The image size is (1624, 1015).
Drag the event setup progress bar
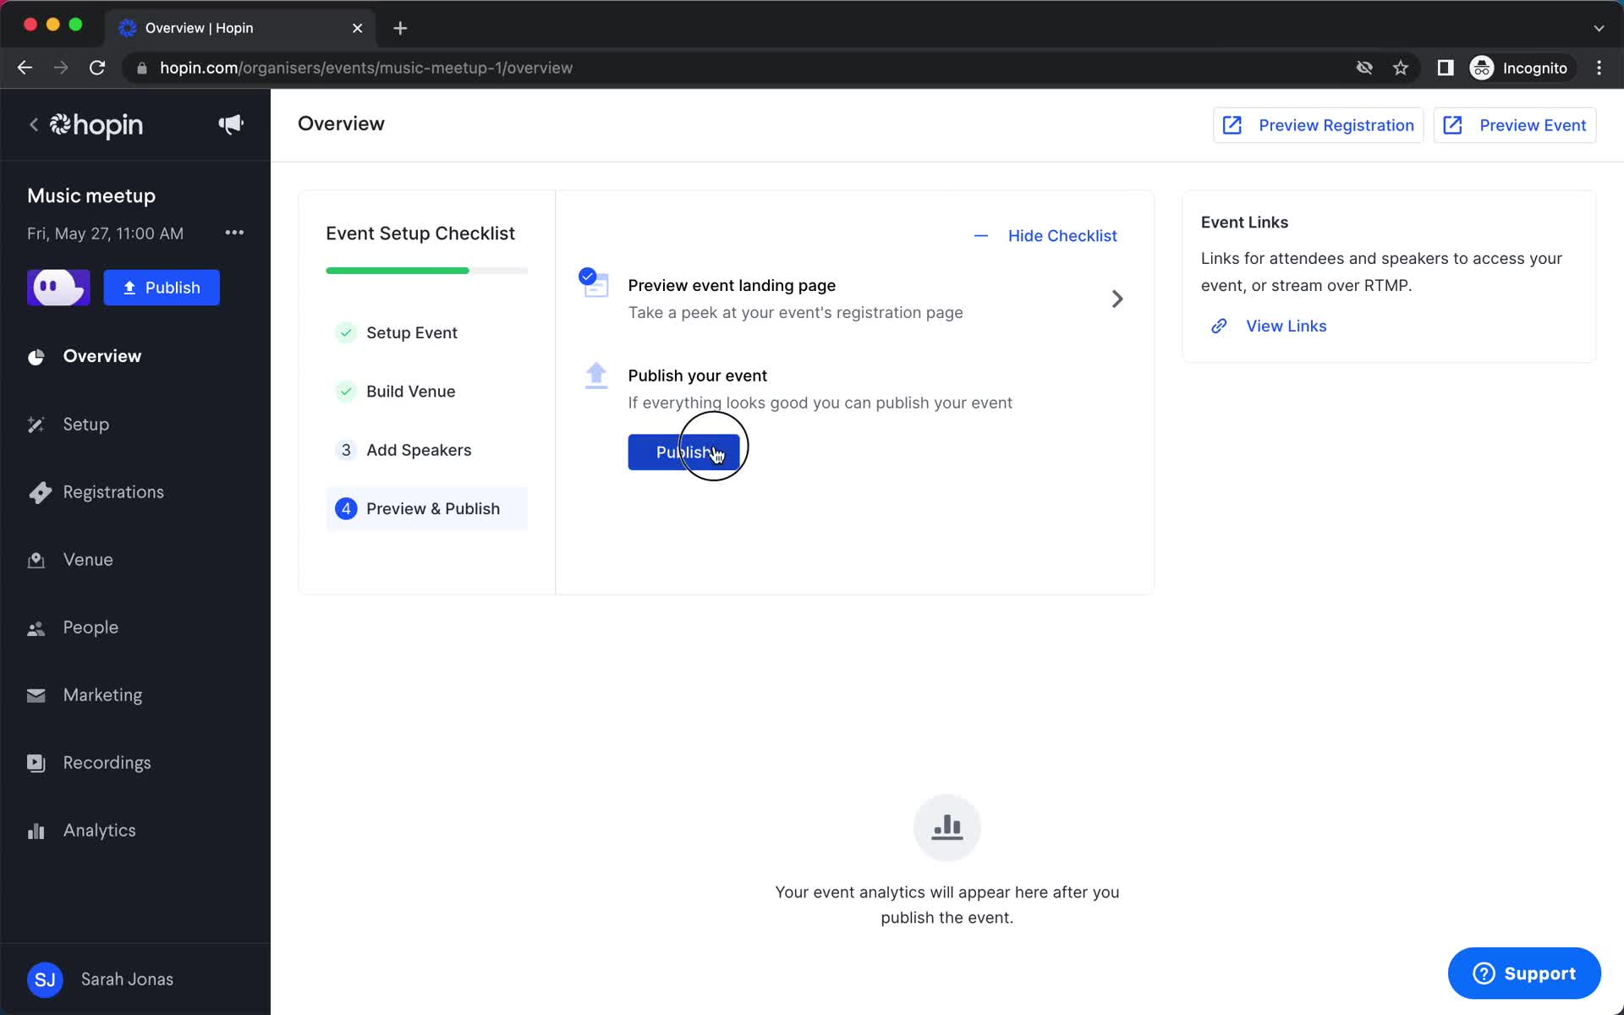(x=427, y=270)
